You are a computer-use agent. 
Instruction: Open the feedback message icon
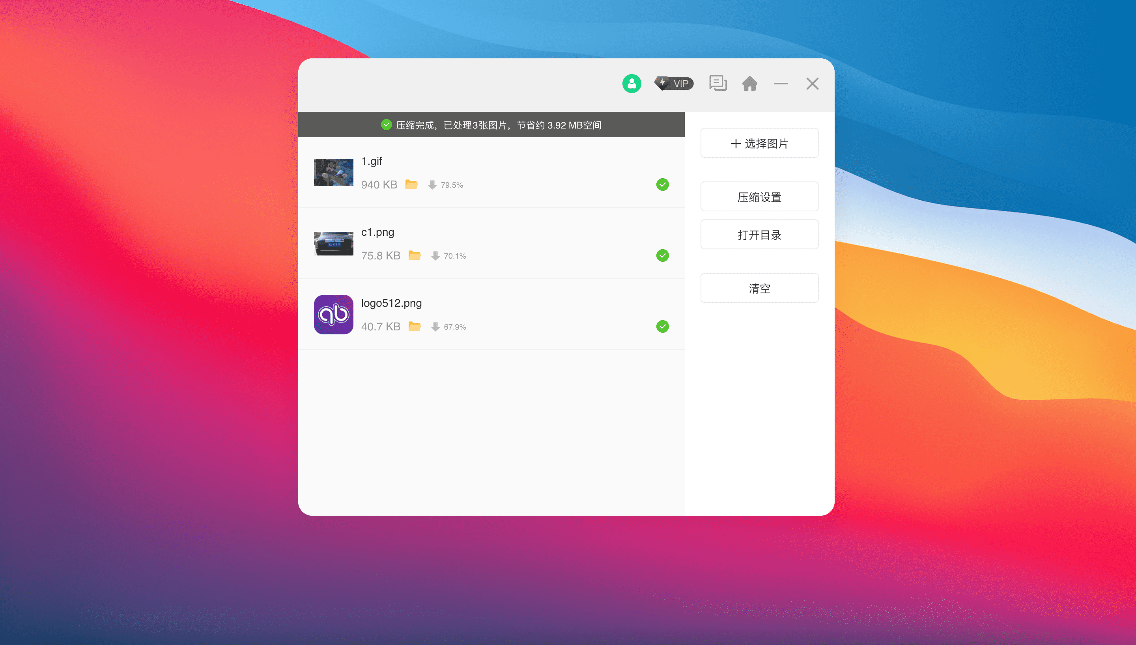point(718,83)
